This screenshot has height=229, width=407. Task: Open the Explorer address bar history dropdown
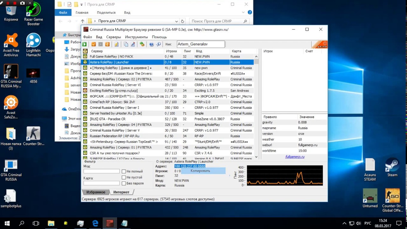tap(176, 21)
